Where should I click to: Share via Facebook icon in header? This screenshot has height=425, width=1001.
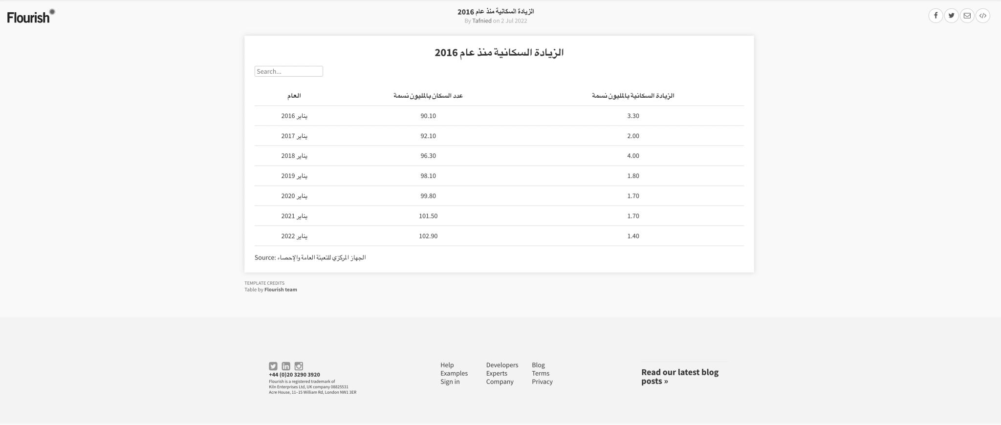tap(936, 16)
